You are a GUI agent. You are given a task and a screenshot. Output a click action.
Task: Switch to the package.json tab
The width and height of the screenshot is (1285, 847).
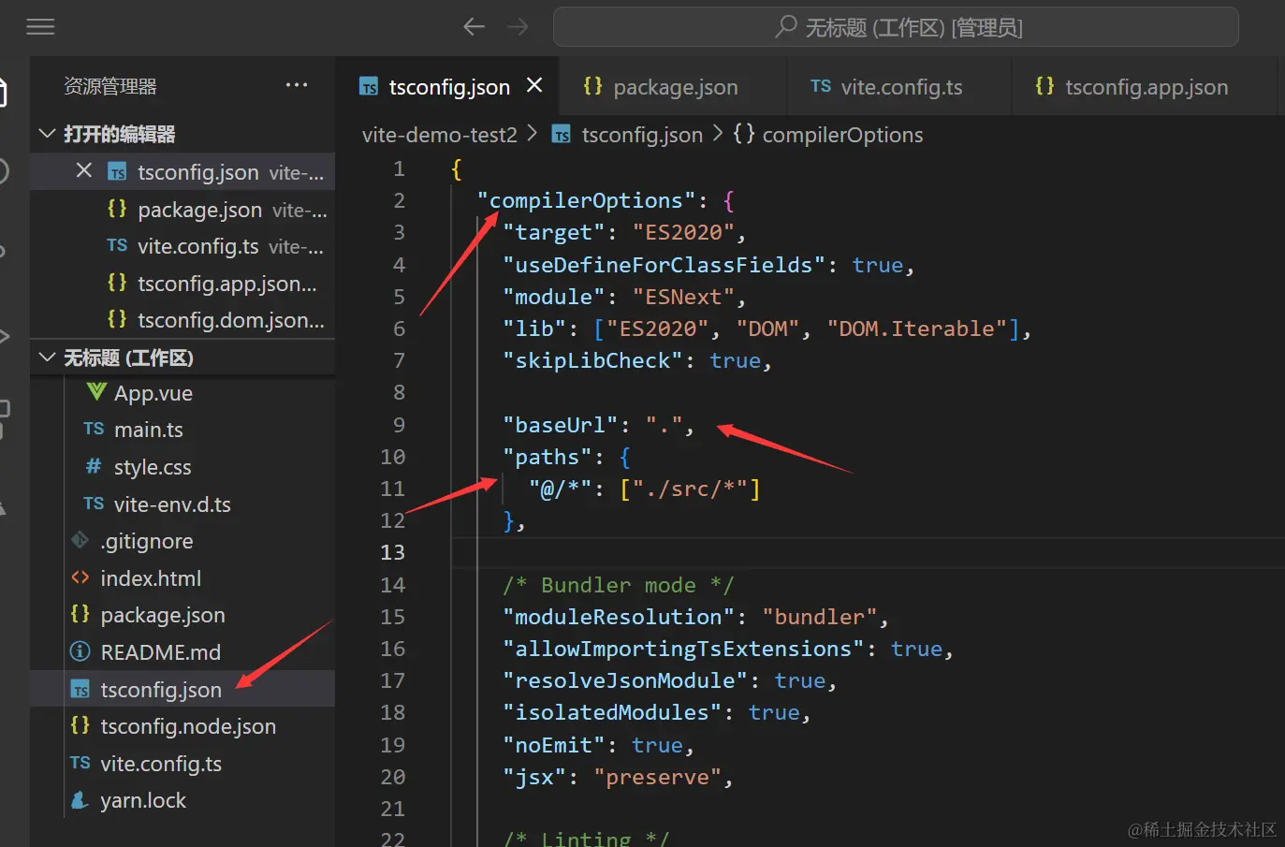[672, 86]
